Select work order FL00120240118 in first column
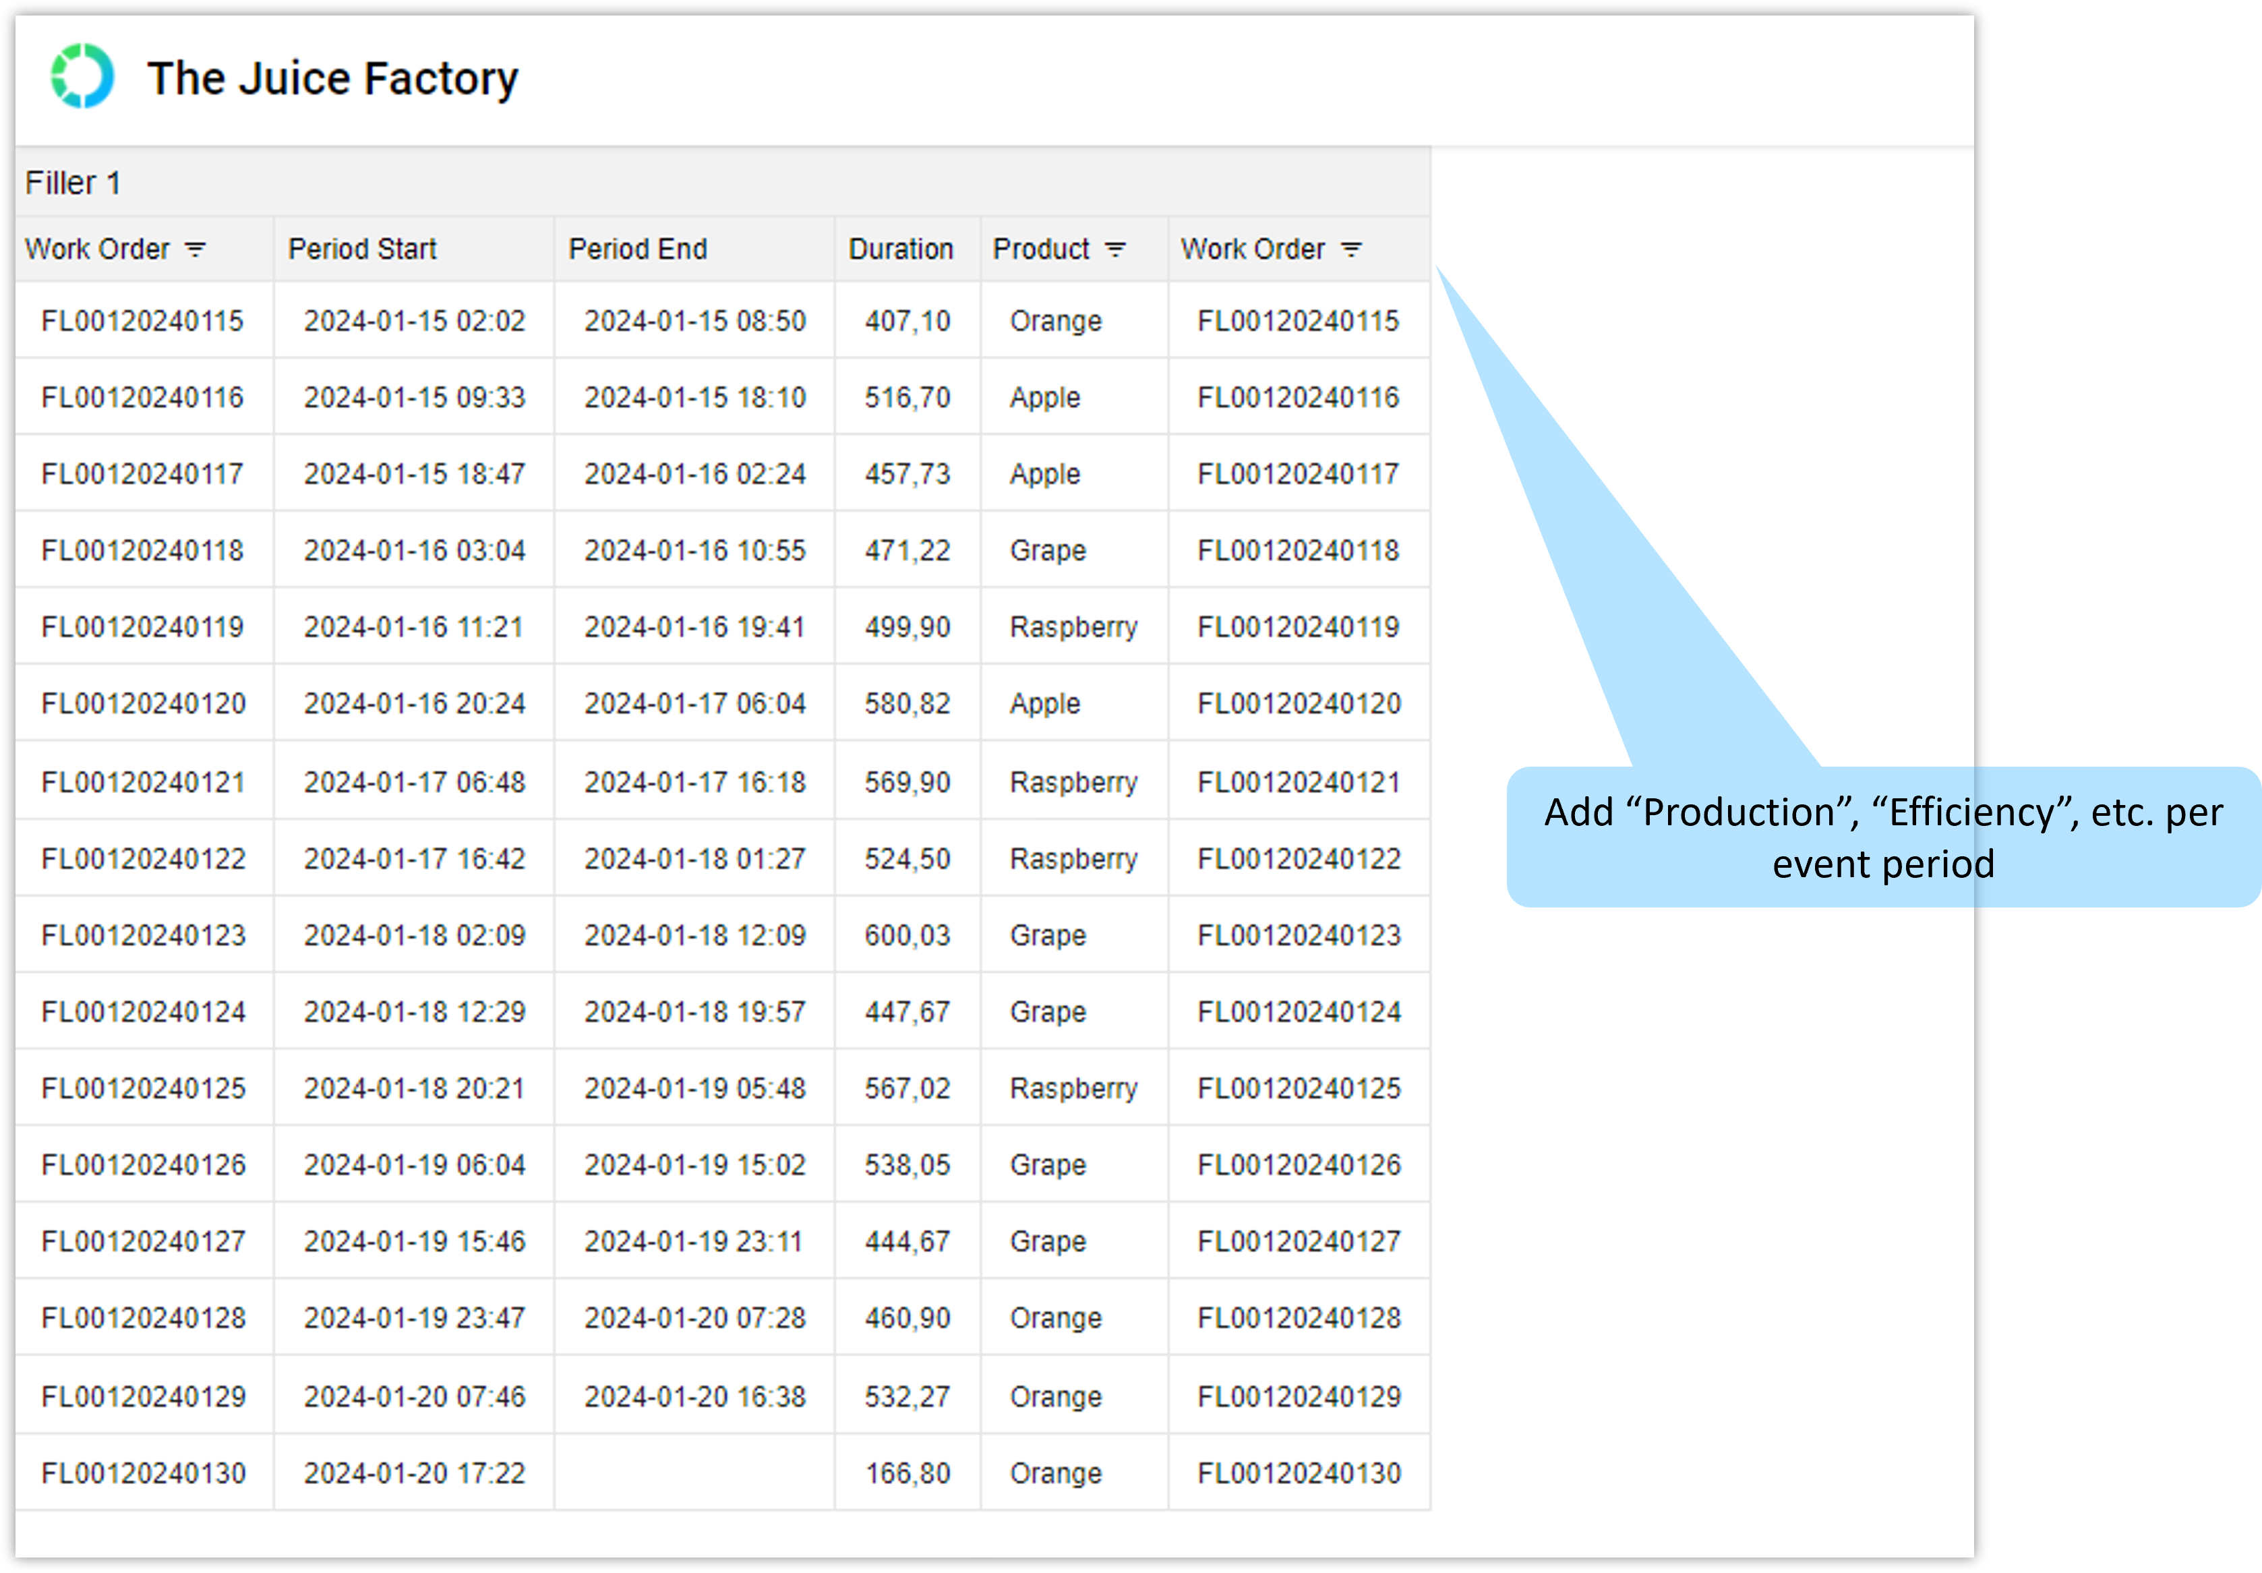Screen dimensions: 2262x1573 (143, 551)
